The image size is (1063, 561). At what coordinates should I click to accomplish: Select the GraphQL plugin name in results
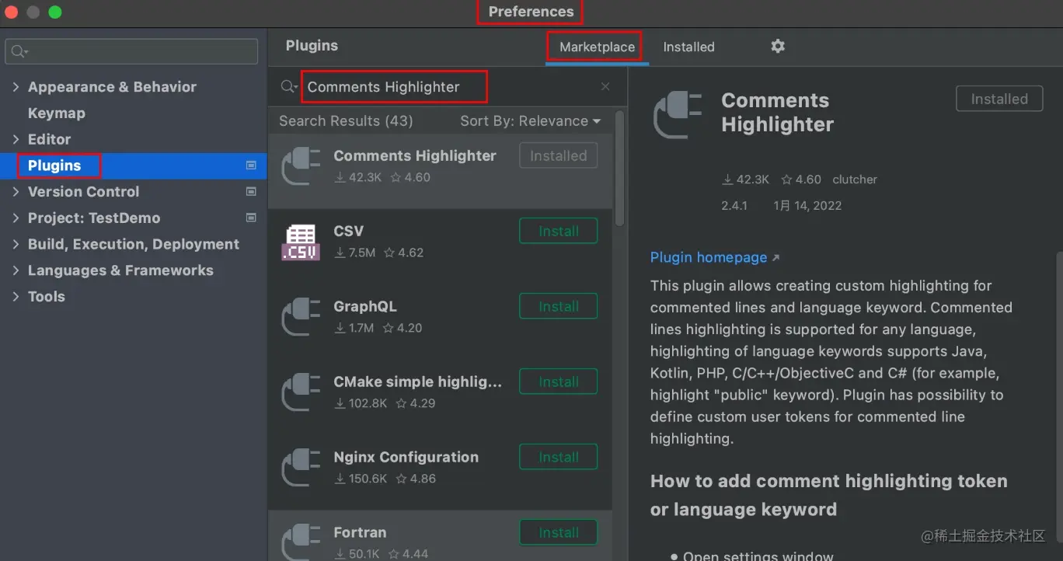click(x=365, y=306)
